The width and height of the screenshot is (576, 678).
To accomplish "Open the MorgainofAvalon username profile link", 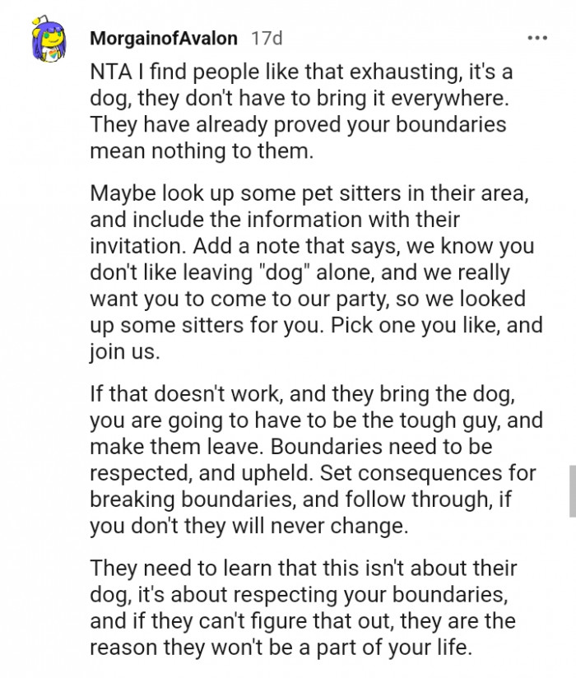I will 165,39.
